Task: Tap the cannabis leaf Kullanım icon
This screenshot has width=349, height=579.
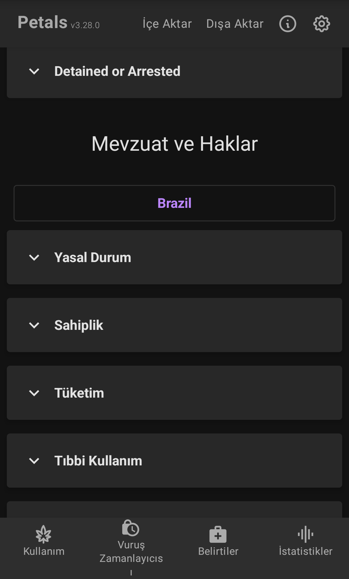Action: (x=44, y=534)
